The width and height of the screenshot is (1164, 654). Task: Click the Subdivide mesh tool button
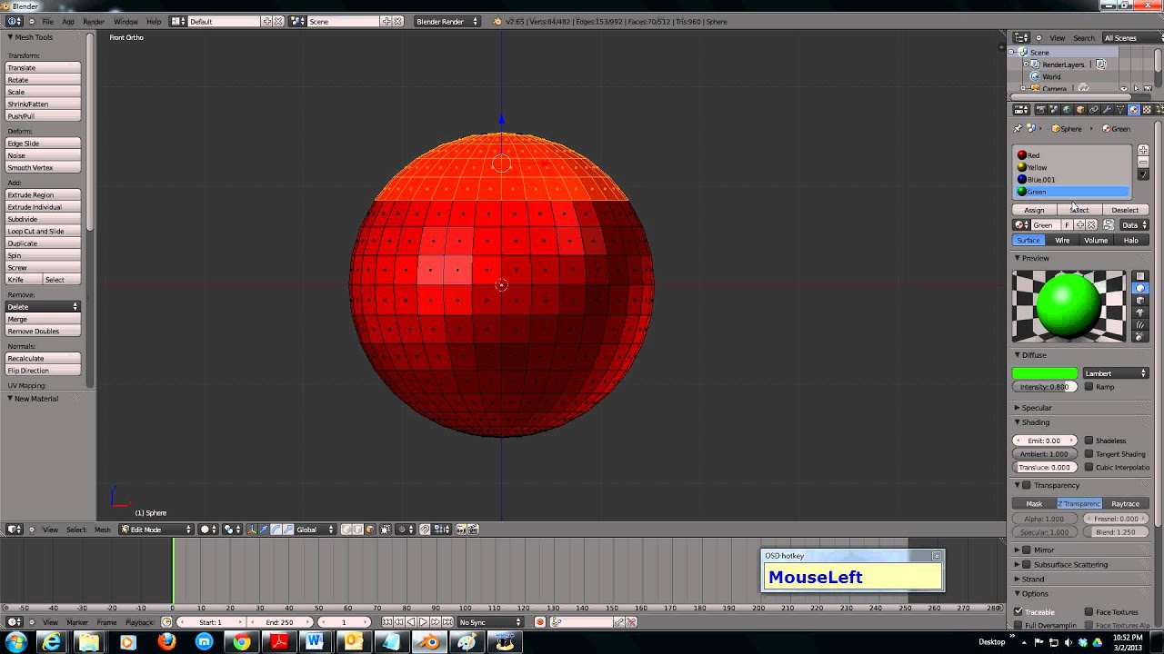[x=44, y=219]
